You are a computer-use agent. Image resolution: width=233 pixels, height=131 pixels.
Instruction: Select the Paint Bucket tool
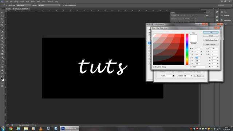(x=2, y=48)
